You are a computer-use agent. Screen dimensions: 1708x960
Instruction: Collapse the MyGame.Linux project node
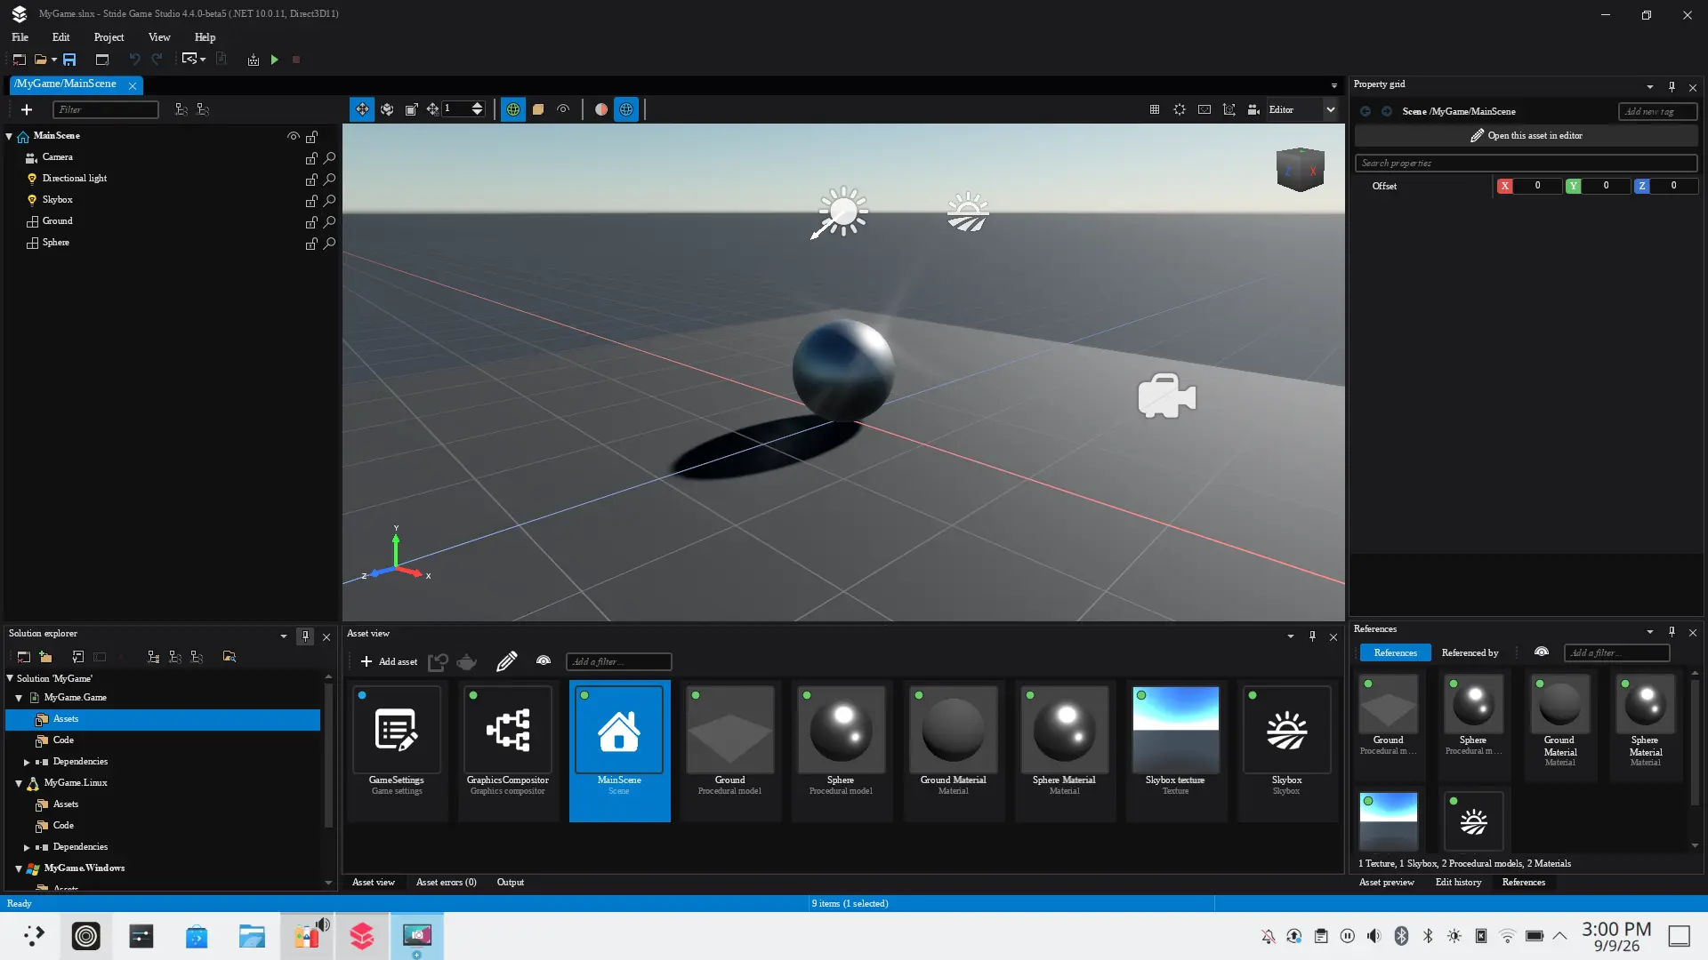[19, 783]
